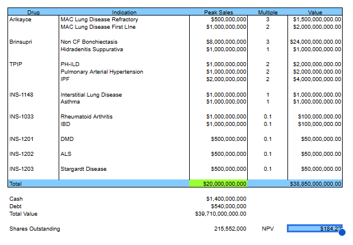Select the 215,552,000 shares cell
The image size is (353, 245).
click(230, 229)
